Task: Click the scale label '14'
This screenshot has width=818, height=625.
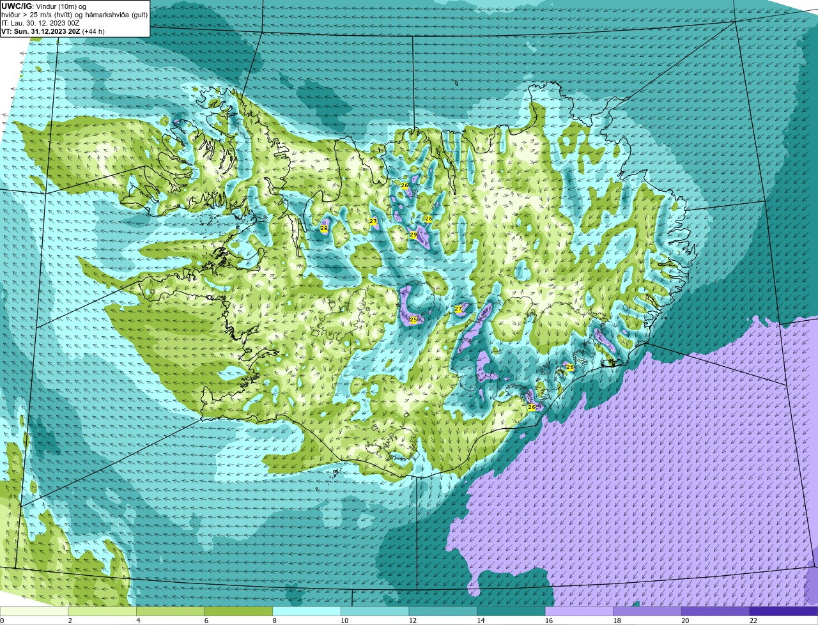Action: point(481,621)
